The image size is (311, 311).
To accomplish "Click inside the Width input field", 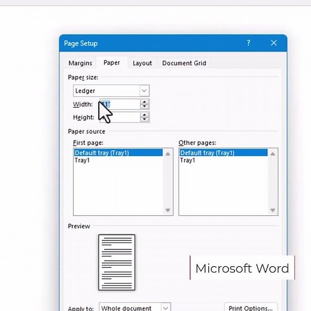I will click(x=120, y=104).
